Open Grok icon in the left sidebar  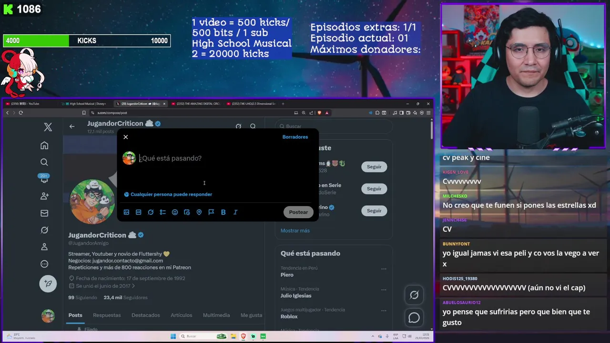click(44, 230)
